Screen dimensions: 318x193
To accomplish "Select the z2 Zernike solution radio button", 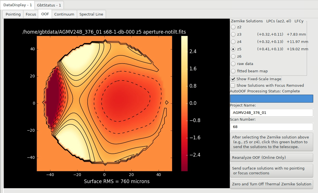I will [x=233, y=27].
